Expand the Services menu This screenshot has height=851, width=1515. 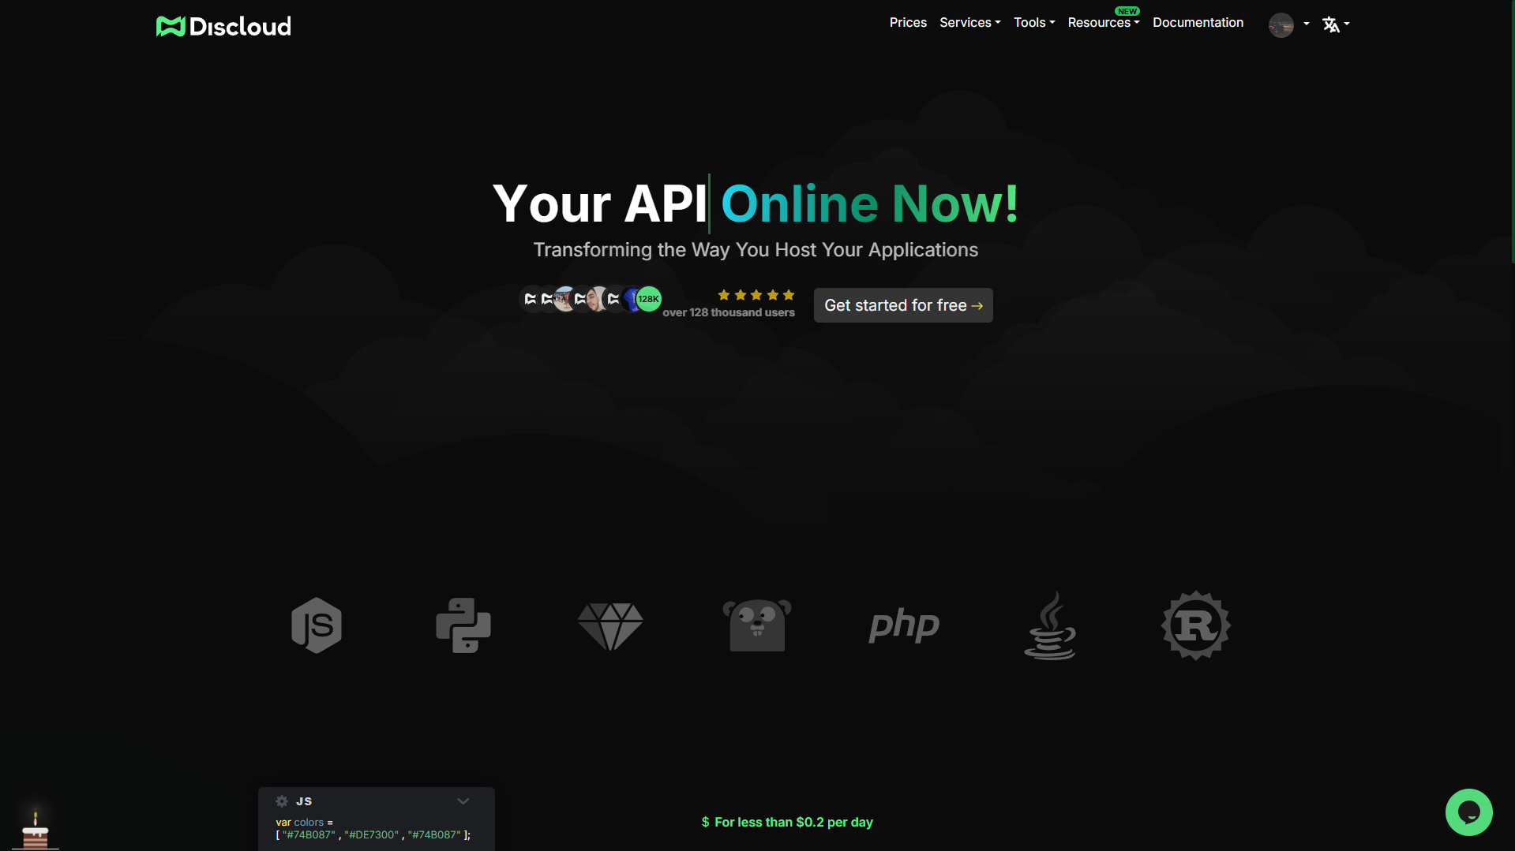tap(969, 23)
